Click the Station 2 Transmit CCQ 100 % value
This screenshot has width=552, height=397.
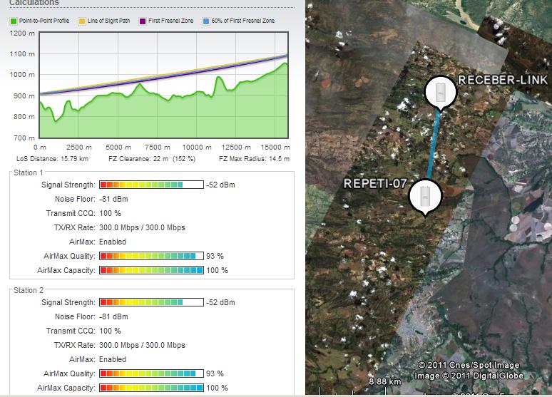coord(111,331)
